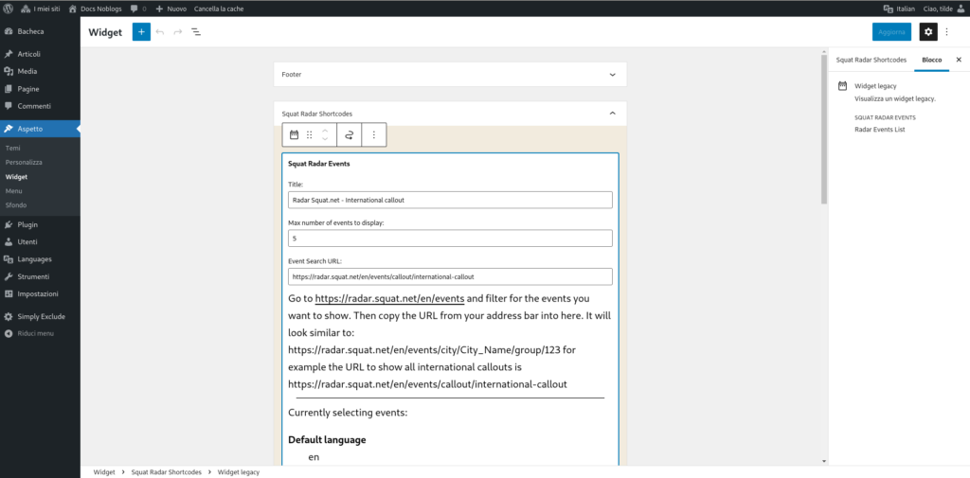
Task: Click the Aggiorna button
Action: (891, 31)
